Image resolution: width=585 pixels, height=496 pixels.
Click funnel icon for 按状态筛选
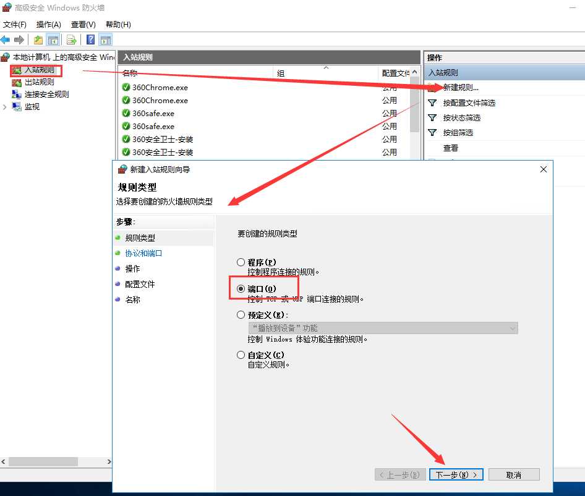(433, 117)
